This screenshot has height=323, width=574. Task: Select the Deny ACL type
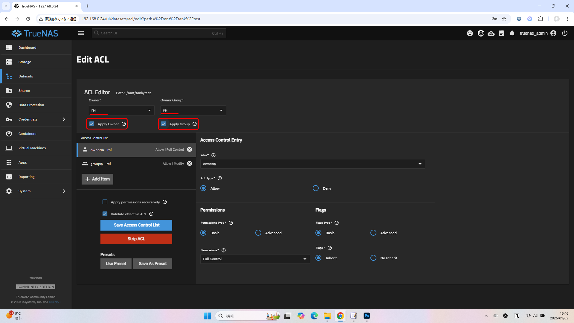[316, 188]
